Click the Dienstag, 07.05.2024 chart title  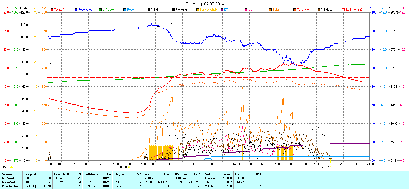(205, 4)
